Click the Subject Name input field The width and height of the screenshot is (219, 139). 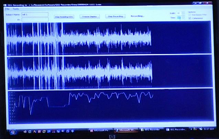tap(35, 14)
